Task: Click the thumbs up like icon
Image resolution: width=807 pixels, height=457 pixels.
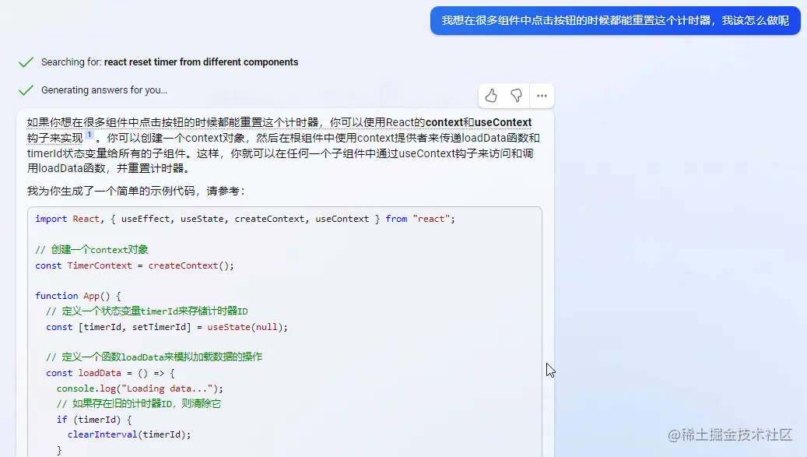Action: pos(491,96)
